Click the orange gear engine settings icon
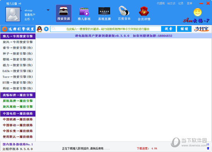Viewport: 212px width, 152px height. pyautogui.click(x=5, y=29)
